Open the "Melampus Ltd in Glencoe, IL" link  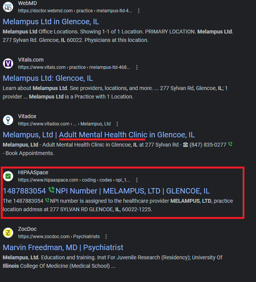coord(51,22)
